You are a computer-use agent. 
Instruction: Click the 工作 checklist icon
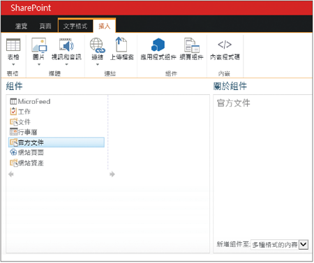(13, 112)
